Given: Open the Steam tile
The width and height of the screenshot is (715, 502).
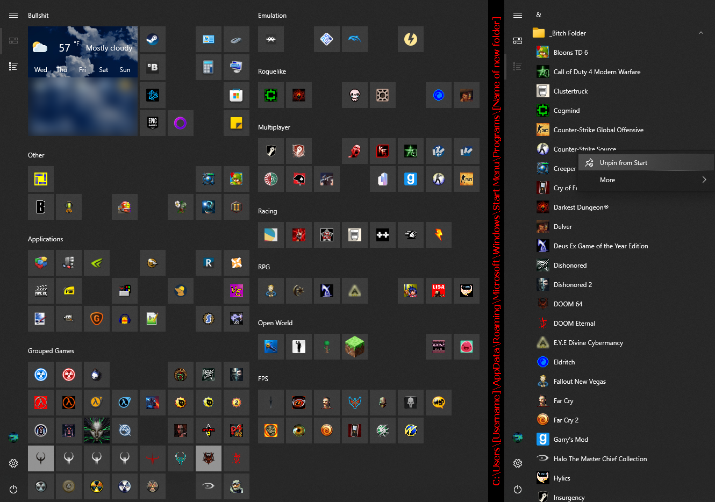Looking at the screenshot, I should [153, 39].
